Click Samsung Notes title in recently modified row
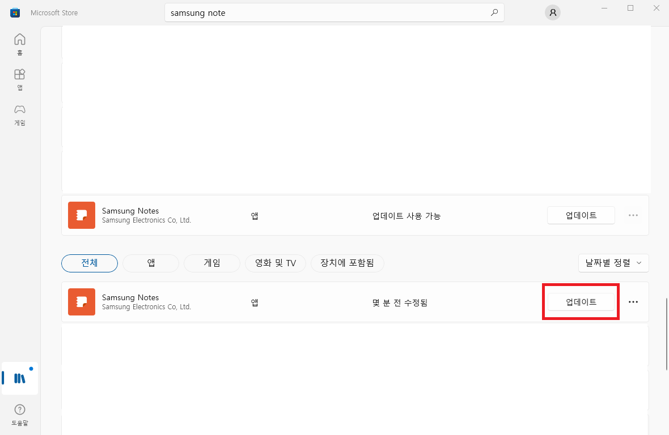This screenshot has width=669, height=435. (x=130, y=297)
